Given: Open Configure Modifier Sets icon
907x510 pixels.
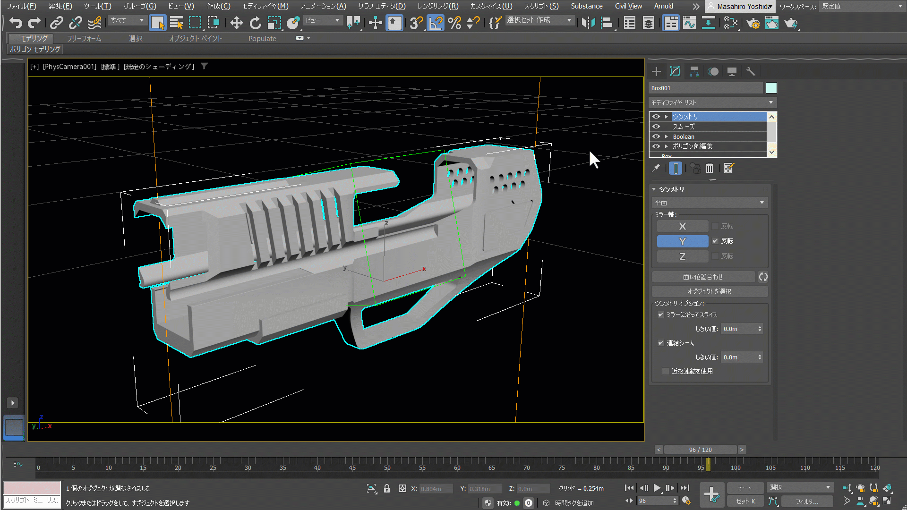Looking at the screenshot, I should coord(728,168).
